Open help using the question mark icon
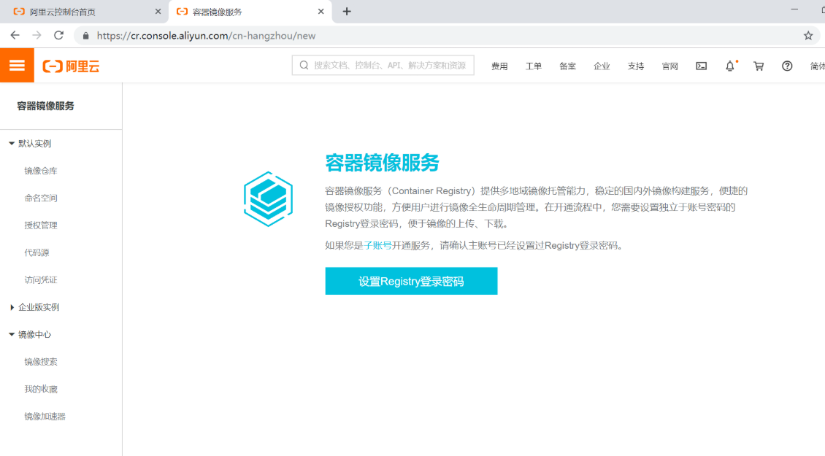Image resolution: width=825 pixels, height=456 pixels. [x=787, y=66]
